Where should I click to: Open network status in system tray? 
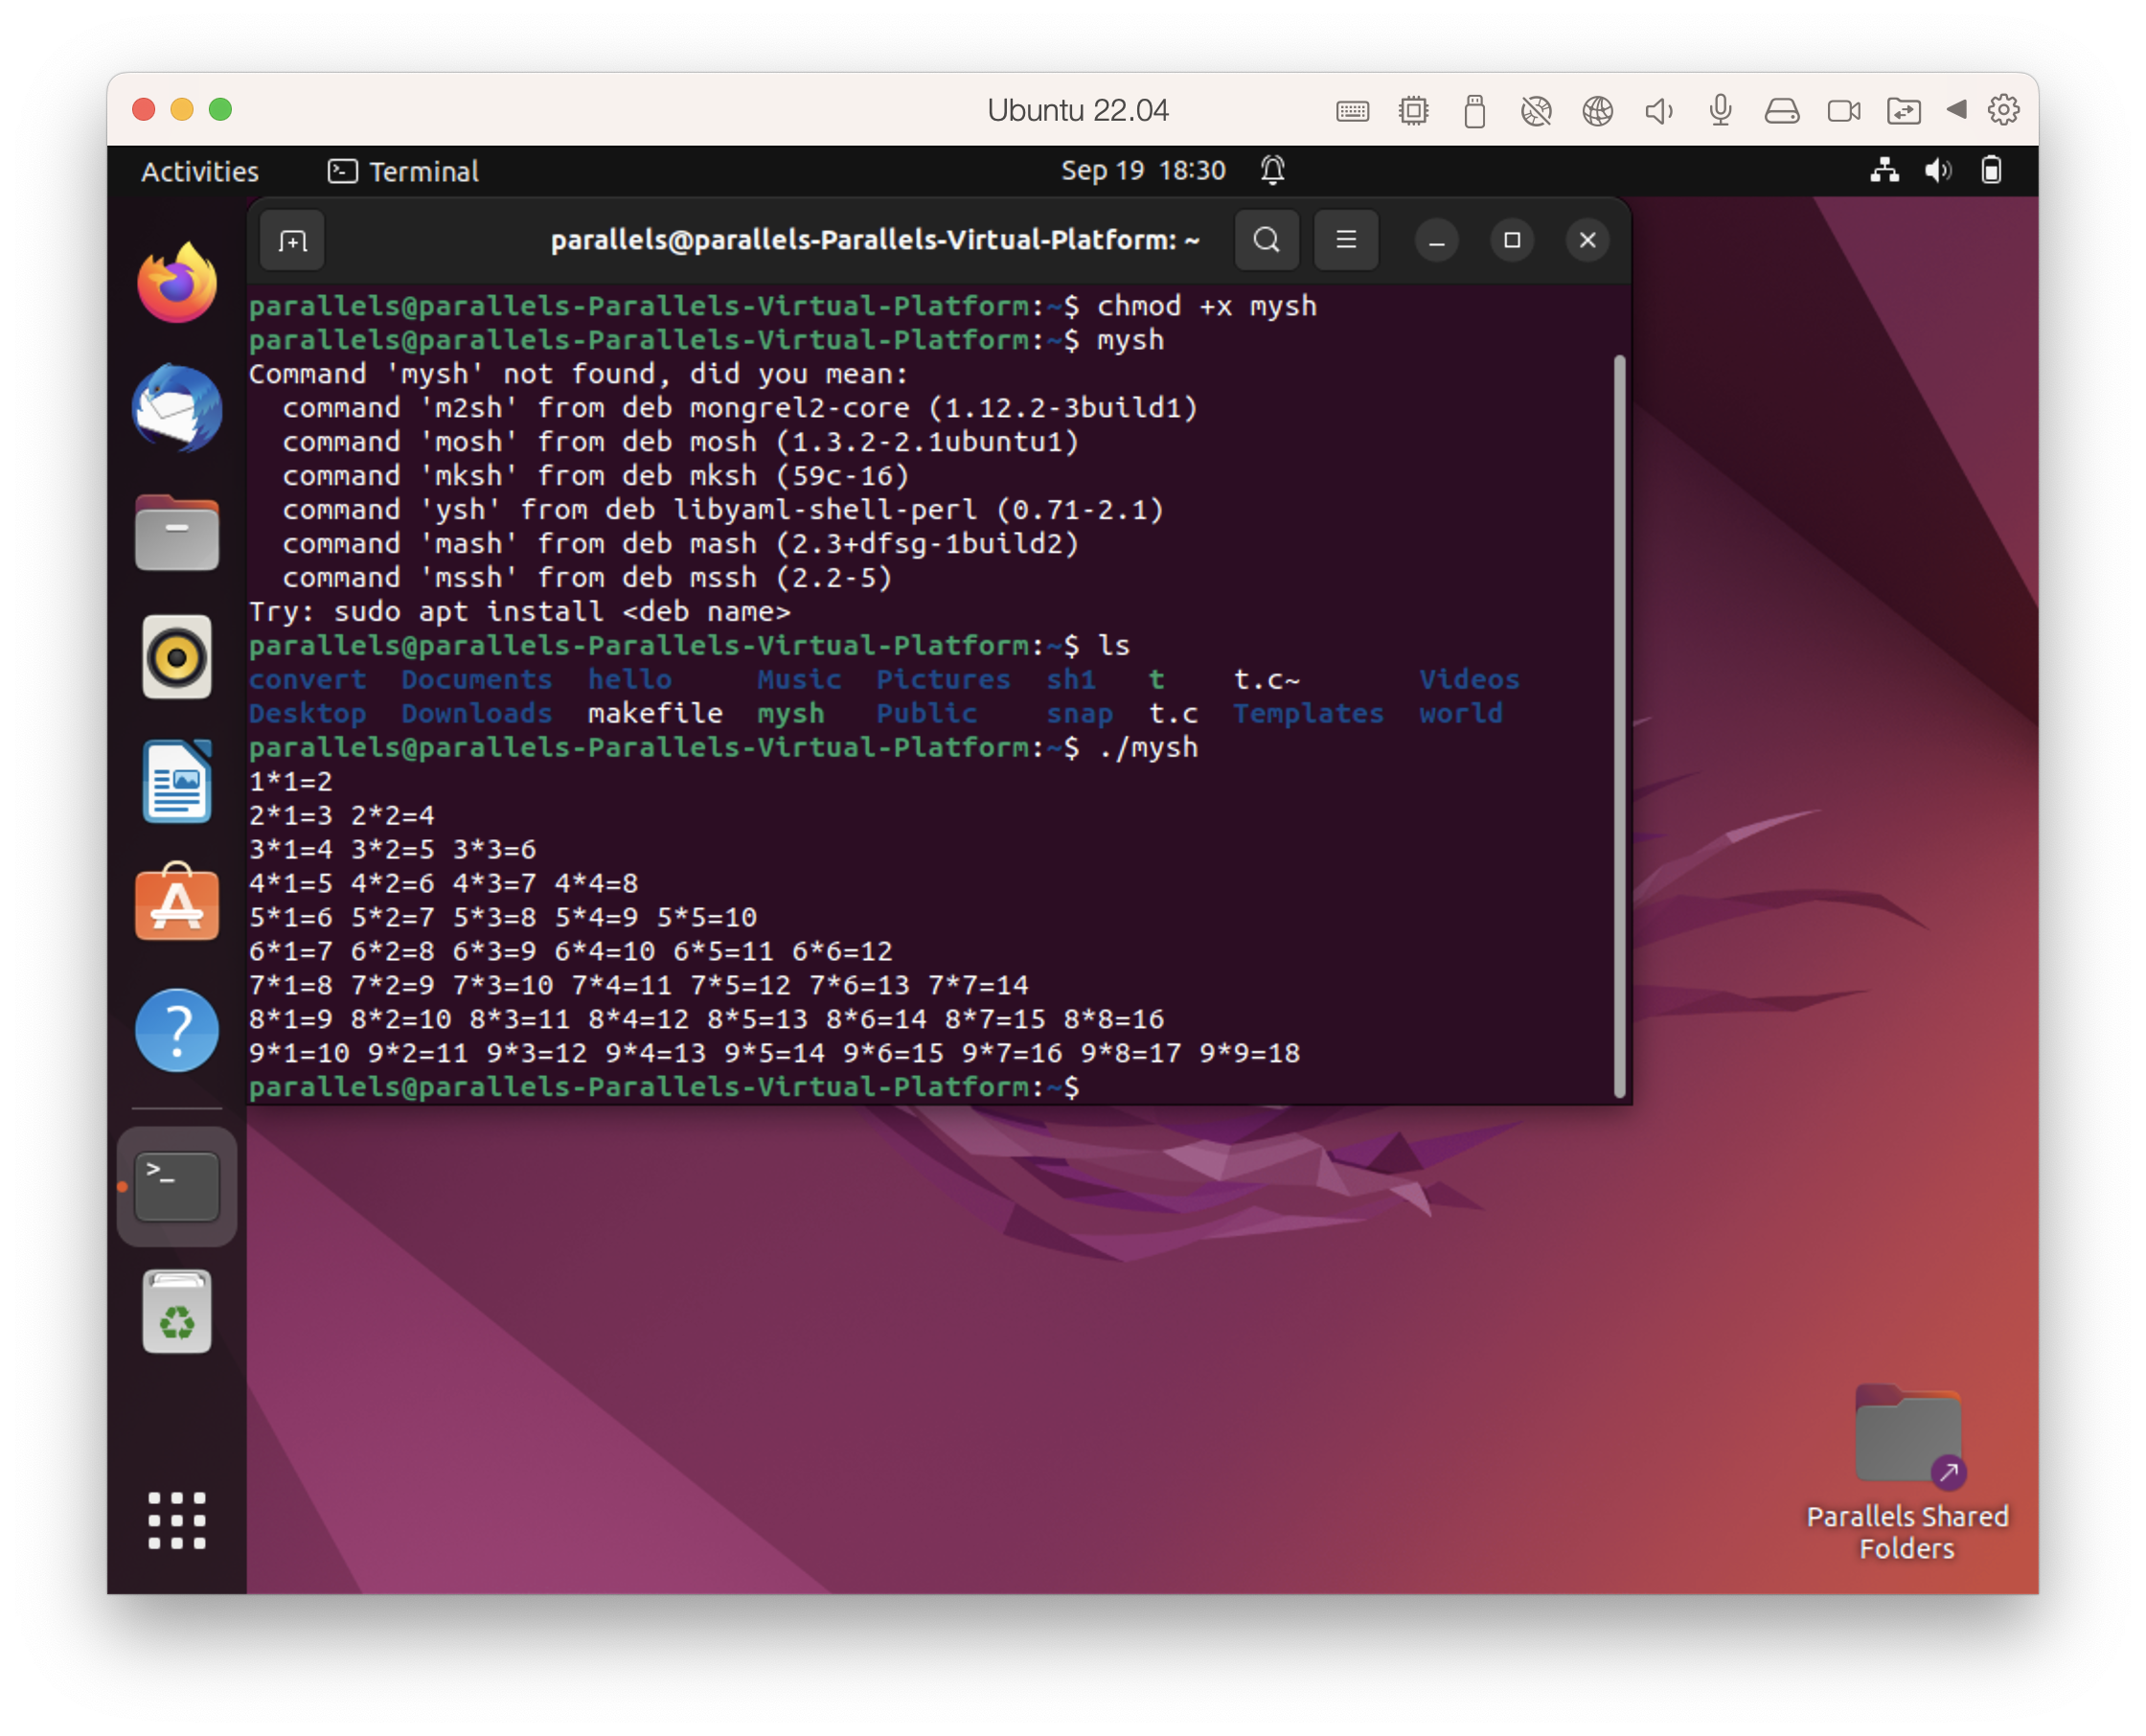(x=1885, y=171)
